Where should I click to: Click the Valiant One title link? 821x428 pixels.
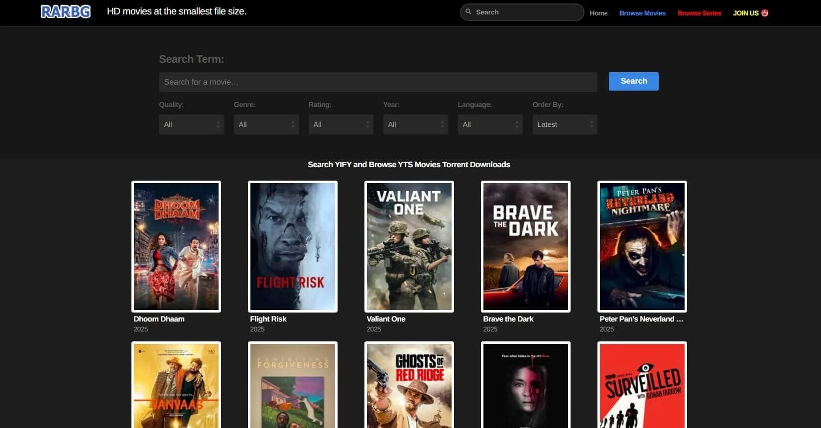click(x=386, y=319)
